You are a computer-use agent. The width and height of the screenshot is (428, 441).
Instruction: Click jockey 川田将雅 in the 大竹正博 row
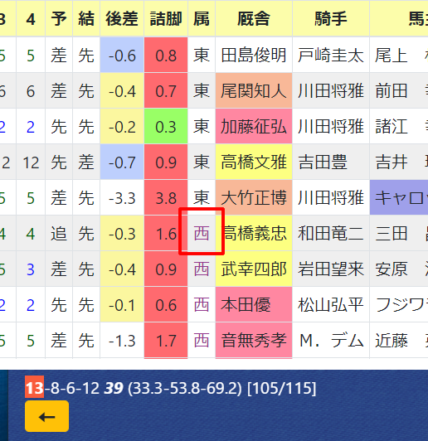331,198
